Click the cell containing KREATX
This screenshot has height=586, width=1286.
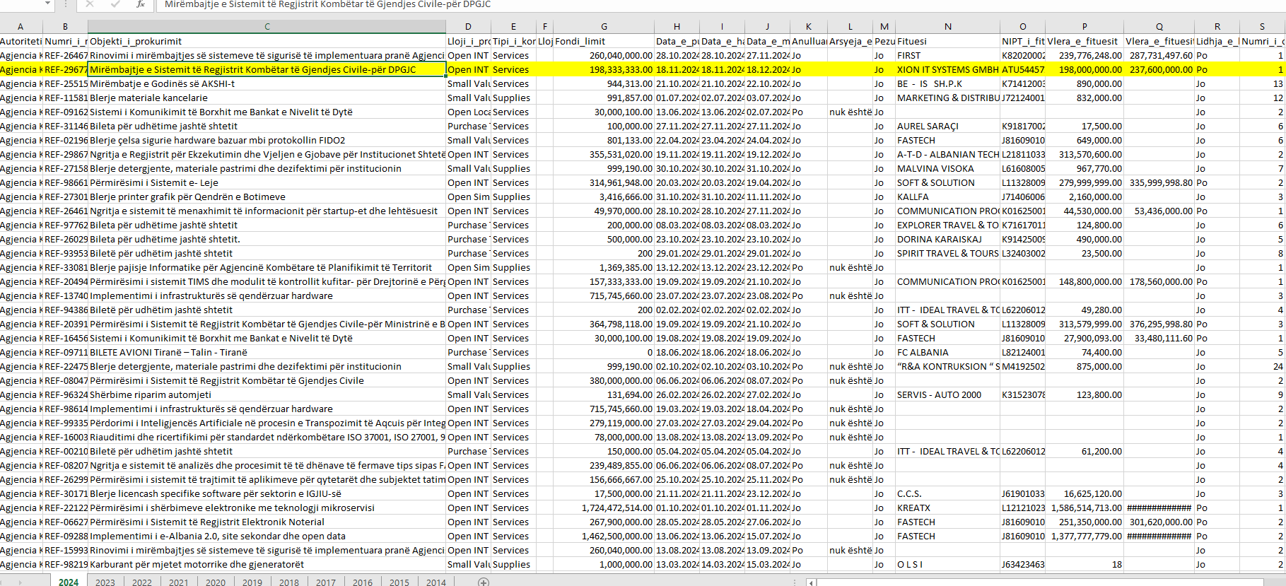pos(947,508)
